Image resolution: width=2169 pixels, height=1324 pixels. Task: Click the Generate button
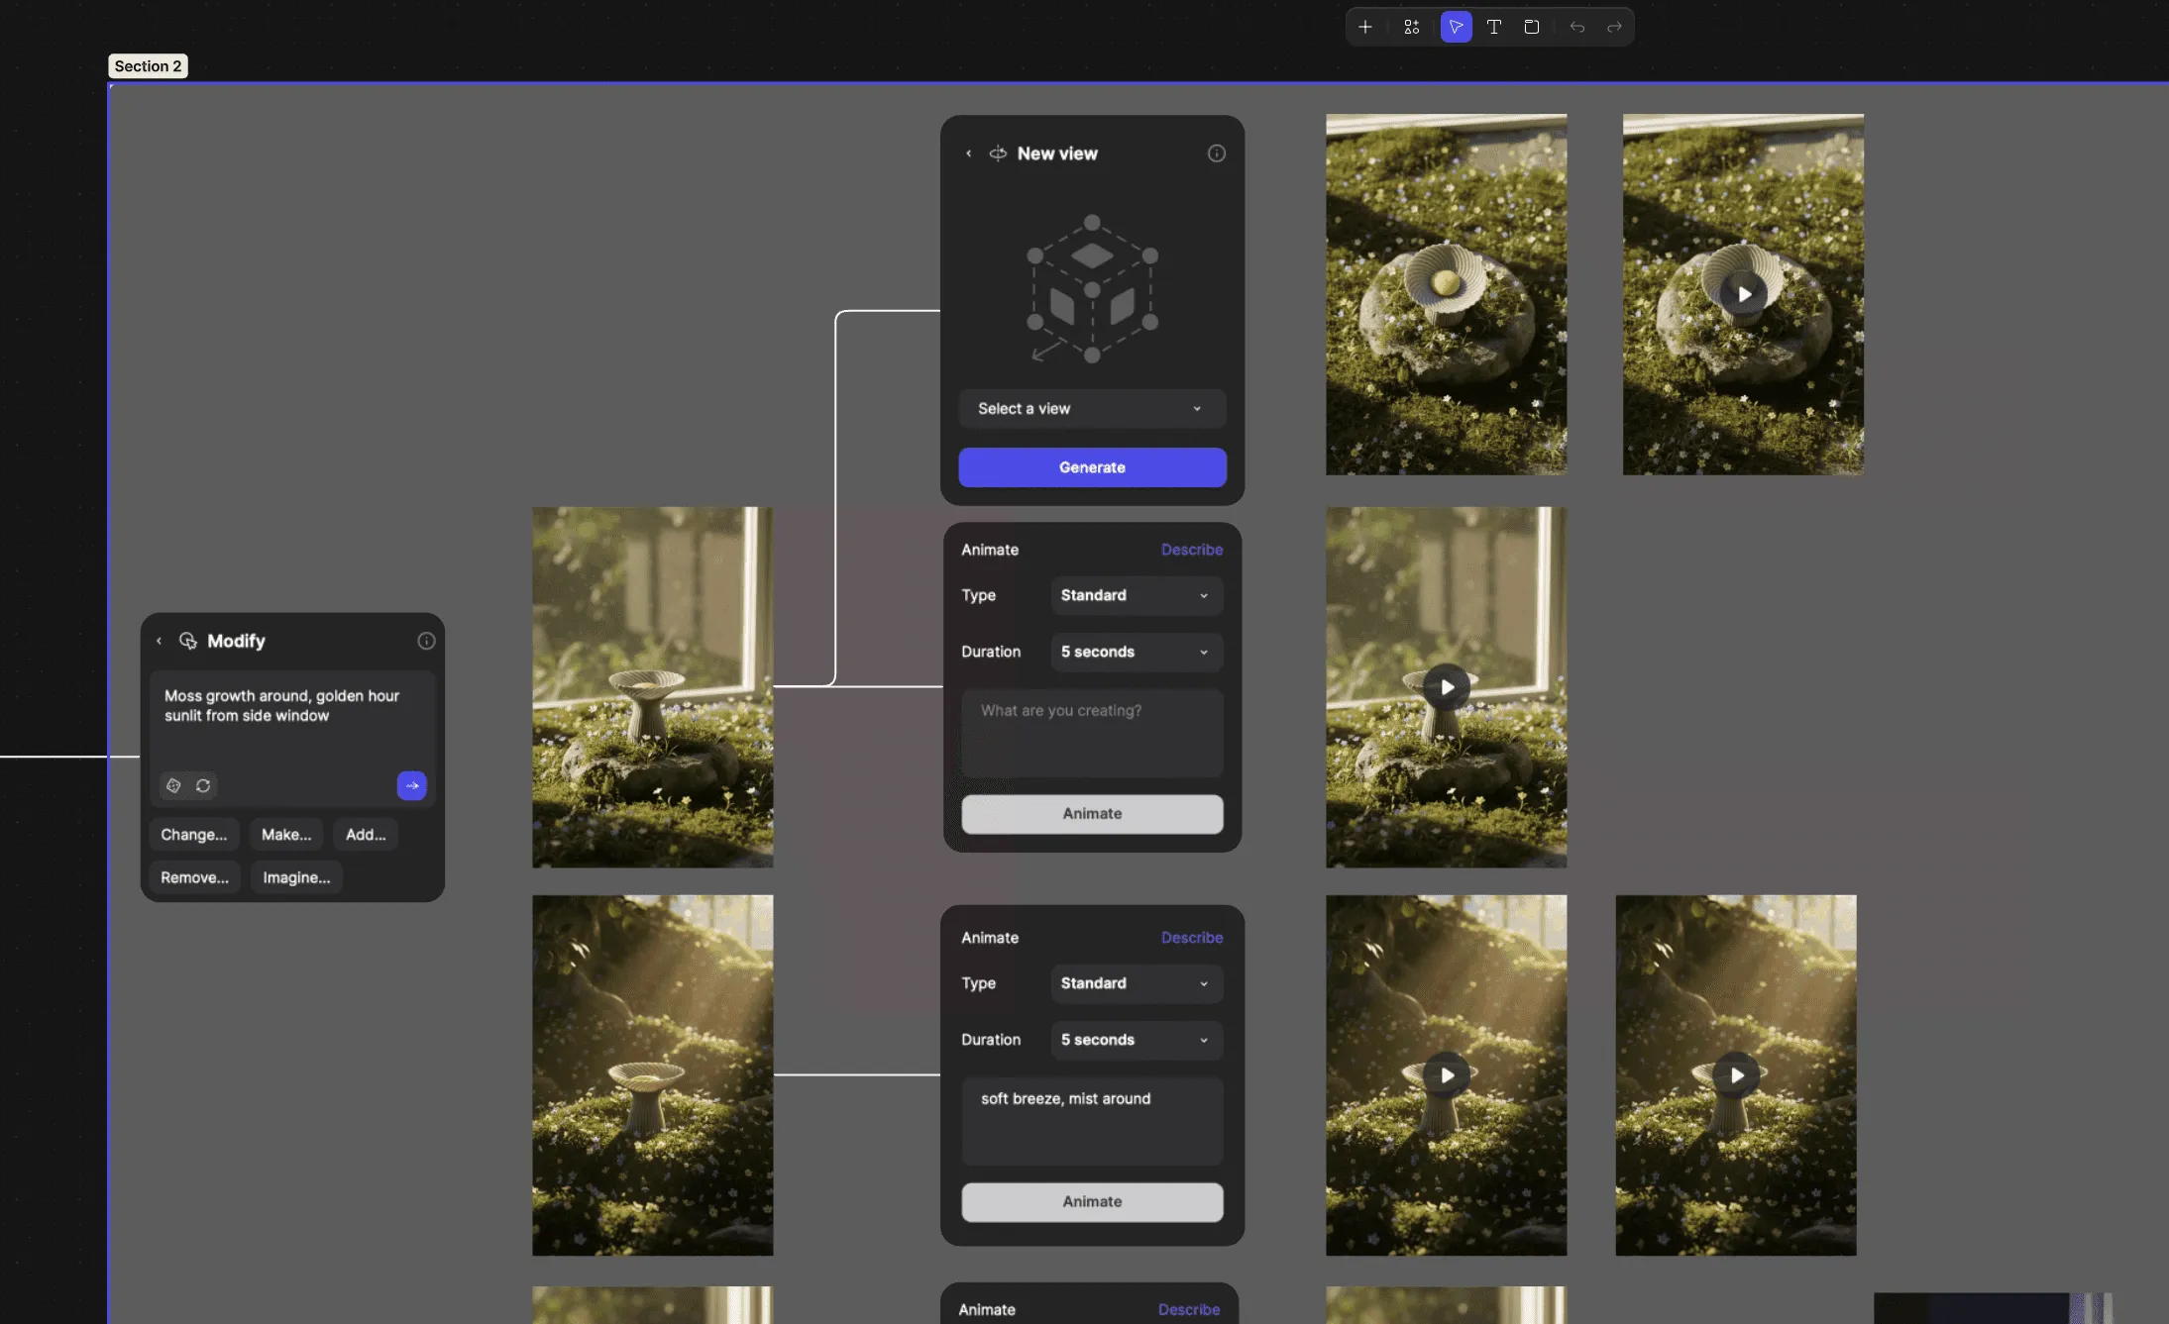coord(1091,467)
